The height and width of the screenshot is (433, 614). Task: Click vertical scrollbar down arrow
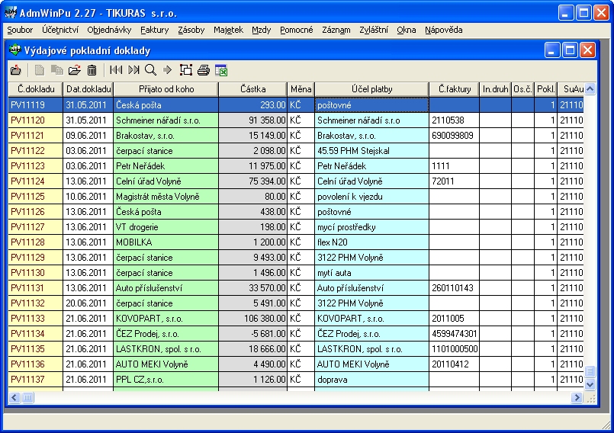590,384
